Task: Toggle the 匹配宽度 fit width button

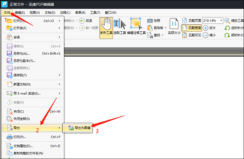Action: [192, 28]
